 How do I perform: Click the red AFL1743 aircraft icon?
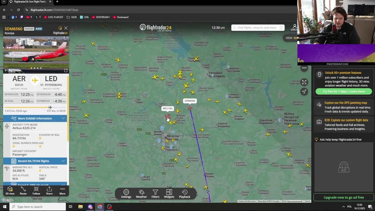pos(168,116)
